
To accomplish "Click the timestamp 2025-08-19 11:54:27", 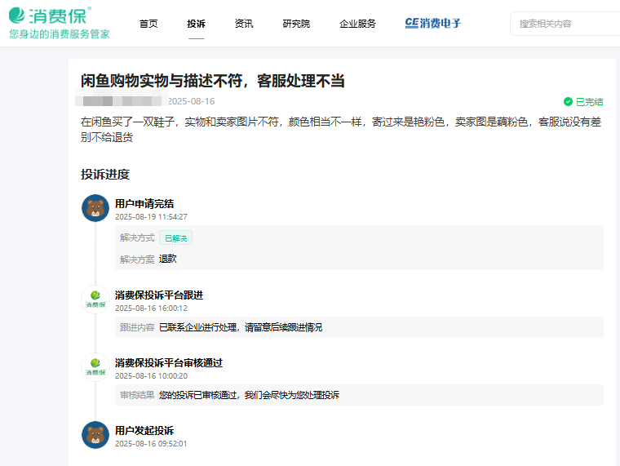I will [151, 217].
